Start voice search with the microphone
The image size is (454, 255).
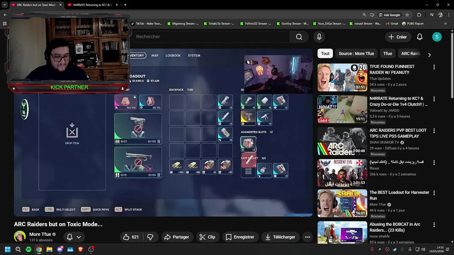coord(319,37)
